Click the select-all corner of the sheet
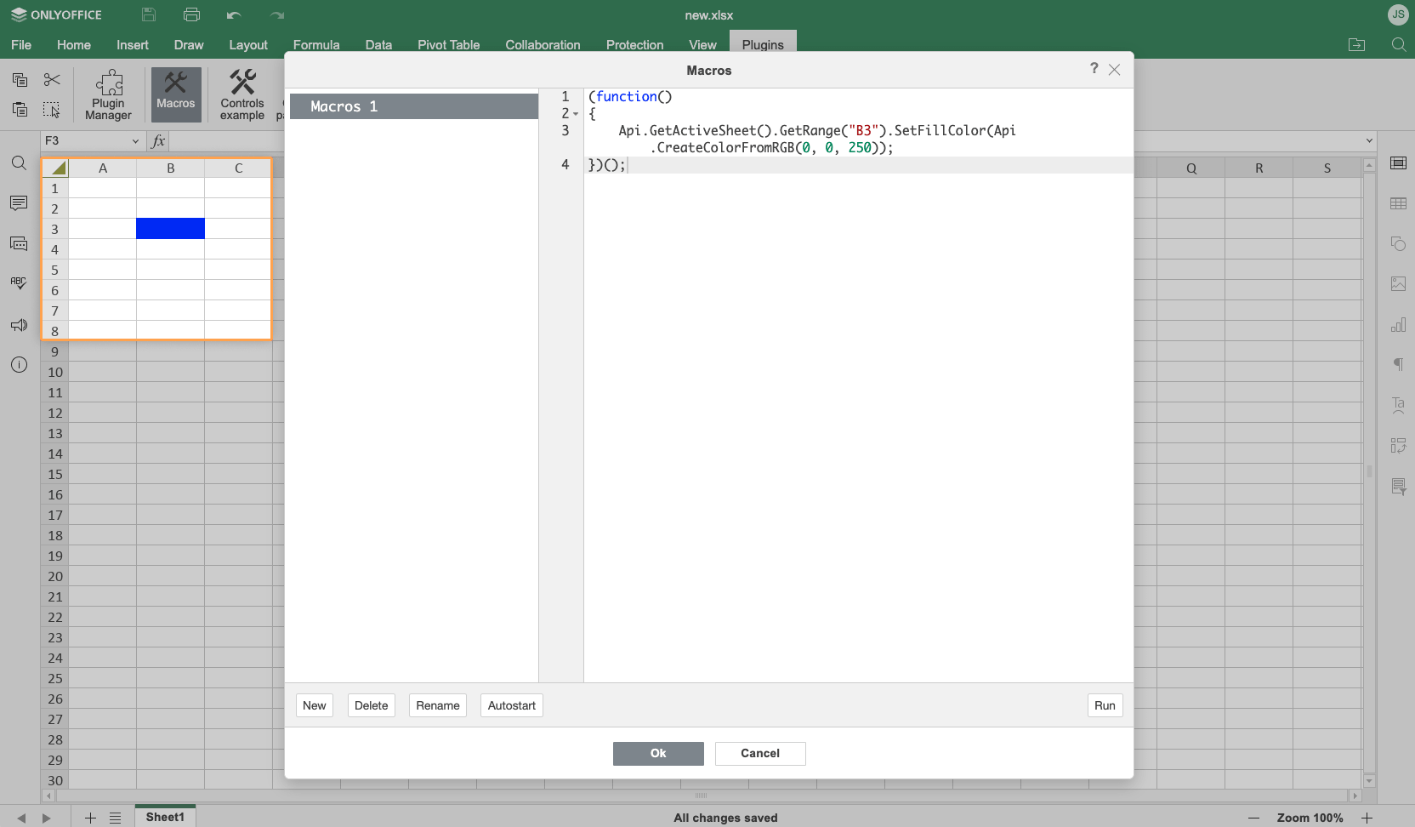This screenshot has height=827, width=1415. pyautogui.click(x=55, y=168)
